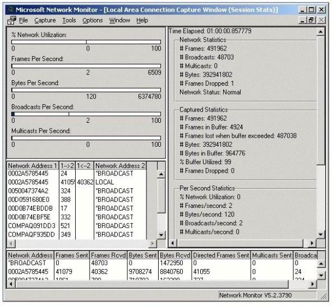Open the Help menu
Screen dimensions: 332x306
(x=142, y=20)
